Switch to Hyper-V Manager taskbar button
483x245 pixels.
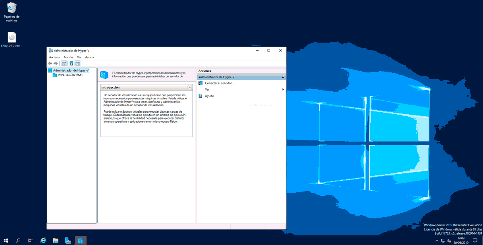(80, 241)
